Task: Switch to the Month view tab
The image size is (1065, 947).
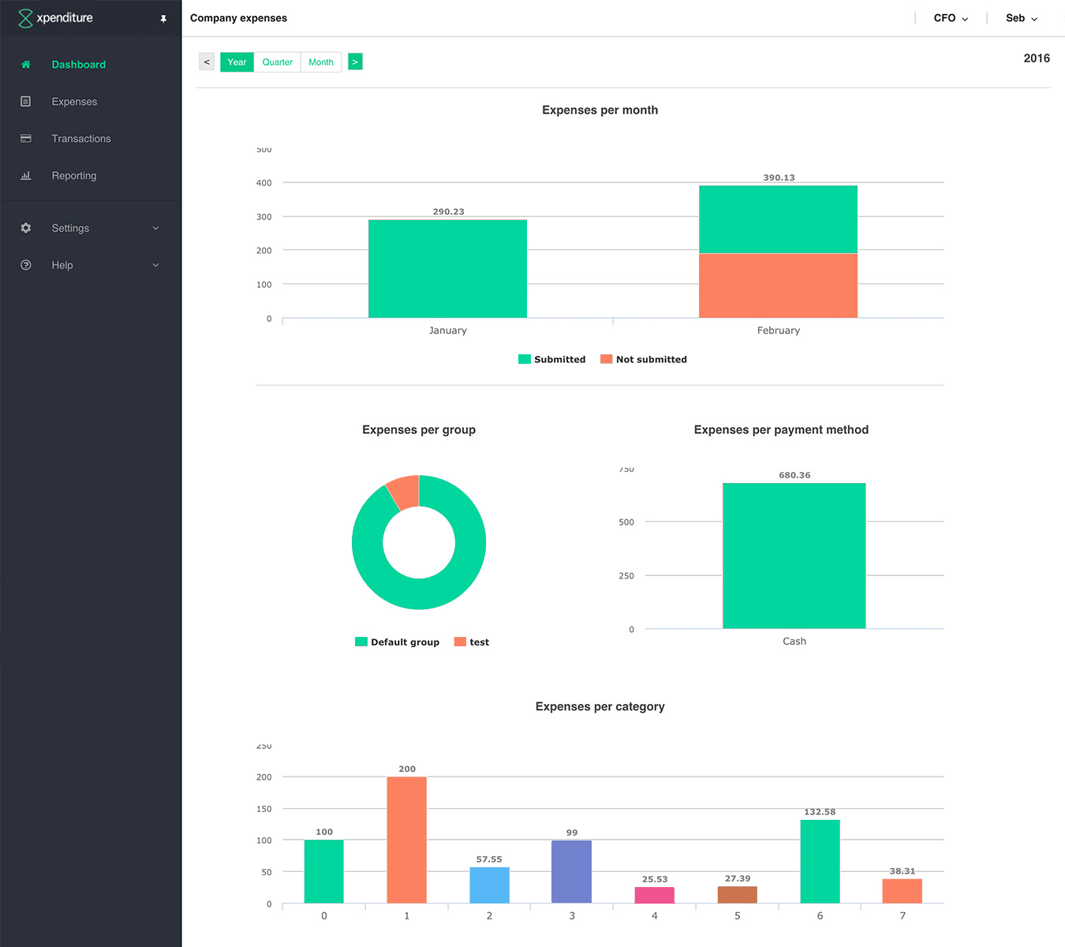Action: pyautogui.click(x=321, y=62)
